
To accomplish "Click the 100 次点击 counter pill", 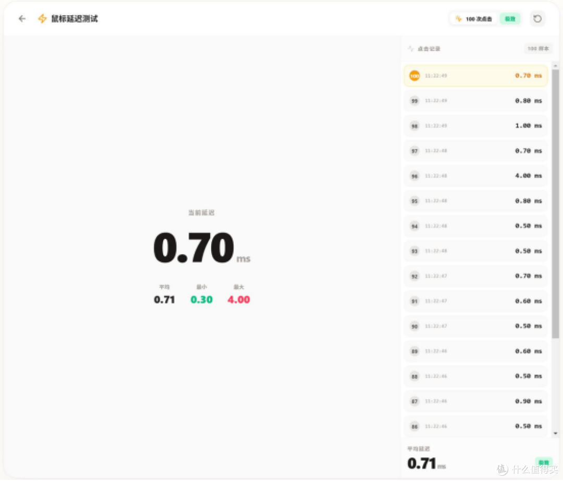I will (x=473, y=19).
